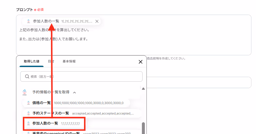Remove the 参加人数の一覧 chip from prompt
256x134 pixels.
pyautogui.click(x=97, y=21)
